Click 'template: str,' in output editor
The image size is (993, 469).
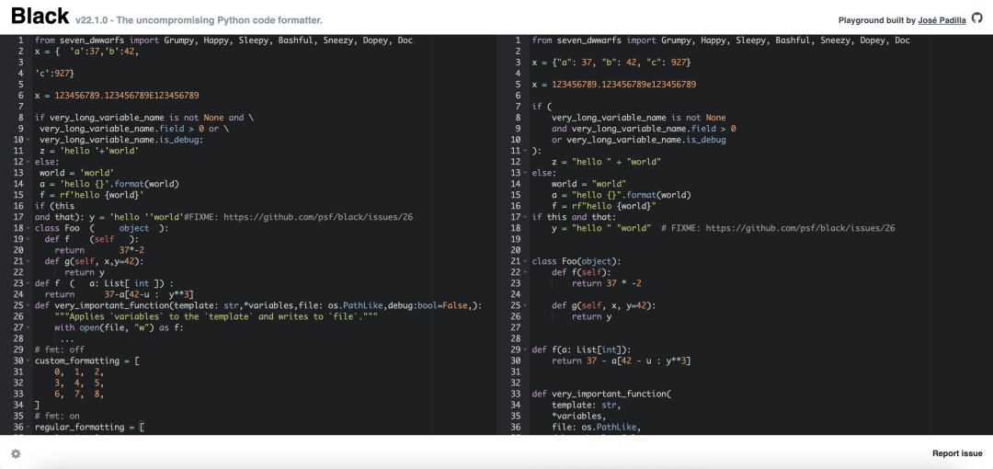(x=587, y=405)
